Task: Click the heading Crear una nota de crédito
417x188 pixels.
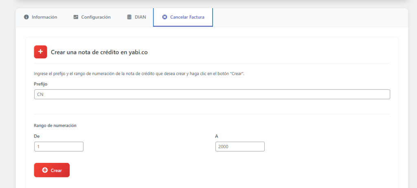Action: point(102,52)
